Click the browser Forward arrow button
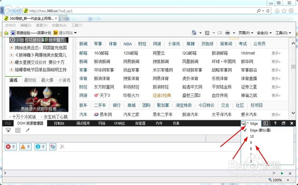Screen dimensions: 298x185 pos(18,11)
